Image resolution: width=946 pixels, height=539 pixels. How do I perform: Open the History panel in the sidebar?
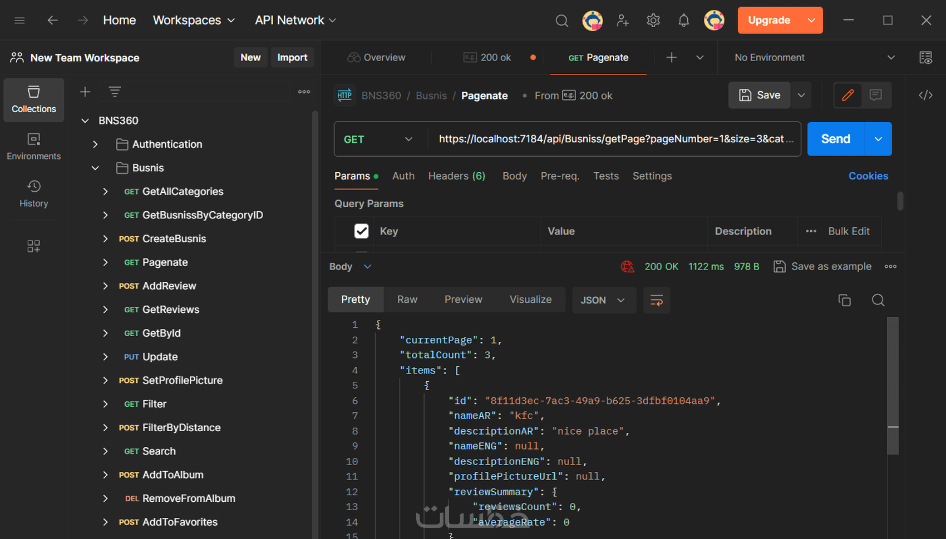(x=33, y=193)
